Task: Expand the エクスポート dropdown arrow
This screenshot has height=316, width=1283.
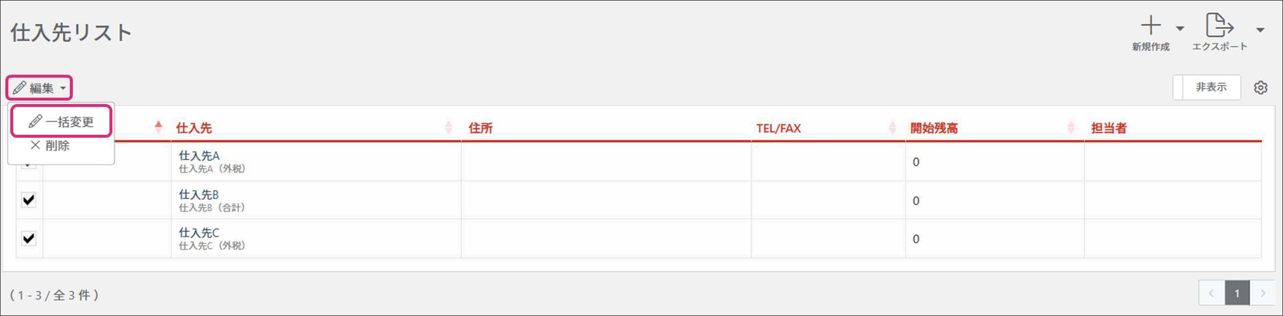Action: pyautogui.click(x=1260, y=30)
